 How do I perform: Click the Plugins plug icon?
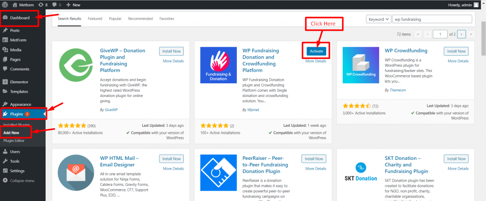coord(5,114)
